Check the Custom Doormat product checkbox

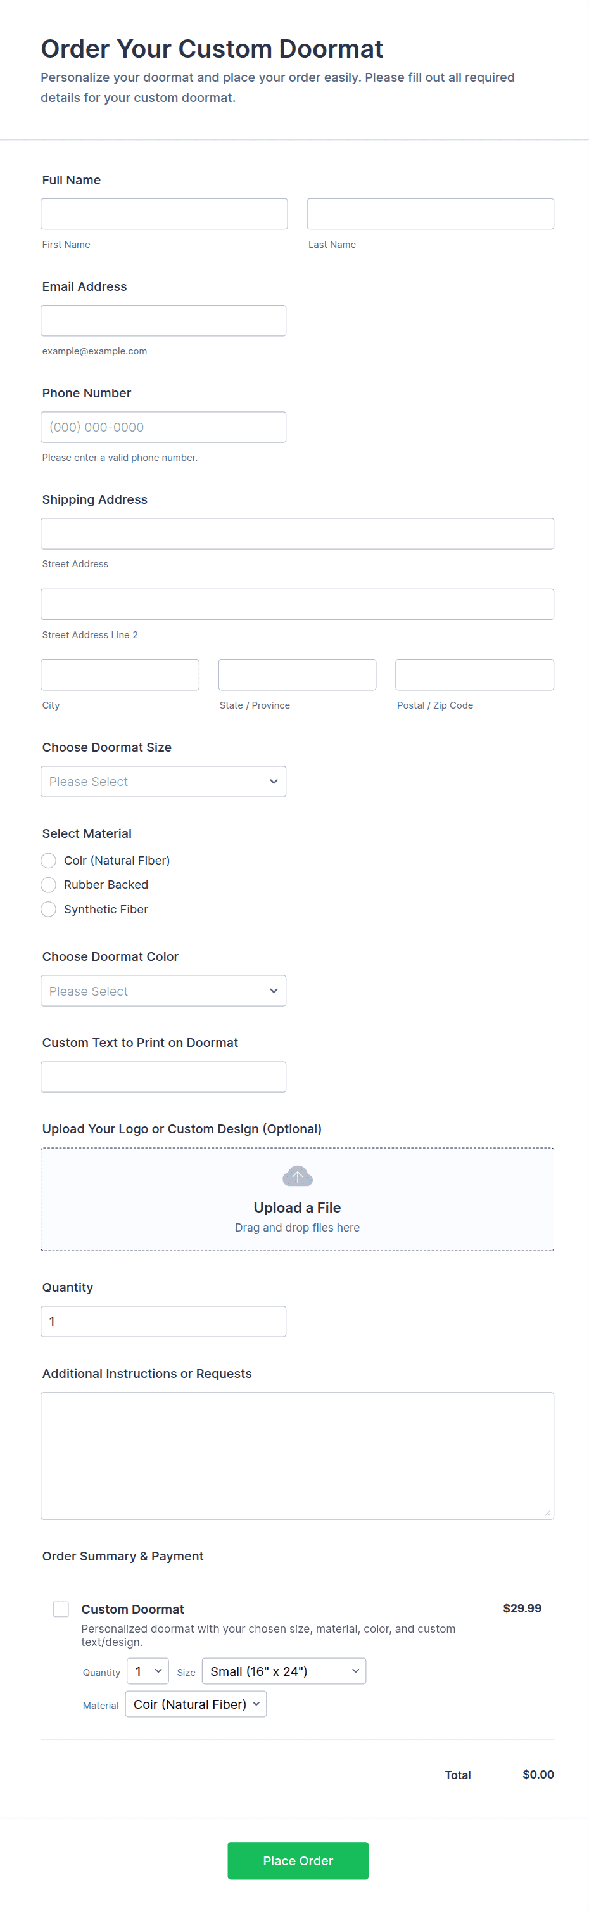pos(61,1608)
